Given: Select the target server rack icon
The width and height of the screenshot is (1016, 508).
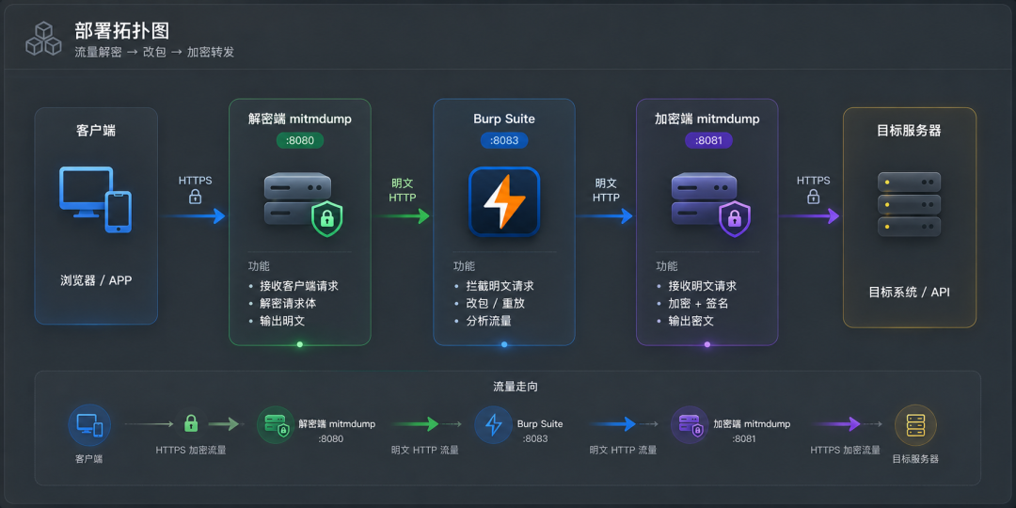Looking at the screenshot, I should click(x=909, y=203).
